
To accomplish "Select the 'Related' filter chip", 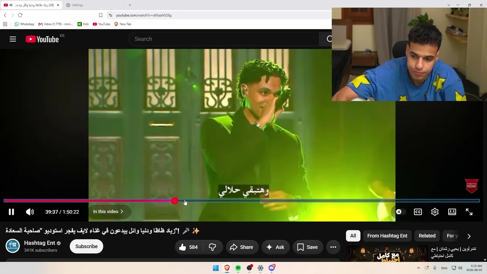I will [427, 236].
